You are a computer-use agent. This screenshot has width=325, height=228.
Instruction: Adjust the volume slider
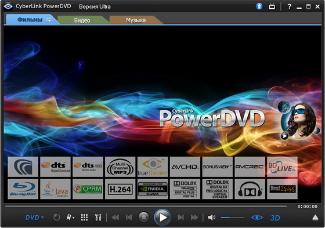(232, 218)
